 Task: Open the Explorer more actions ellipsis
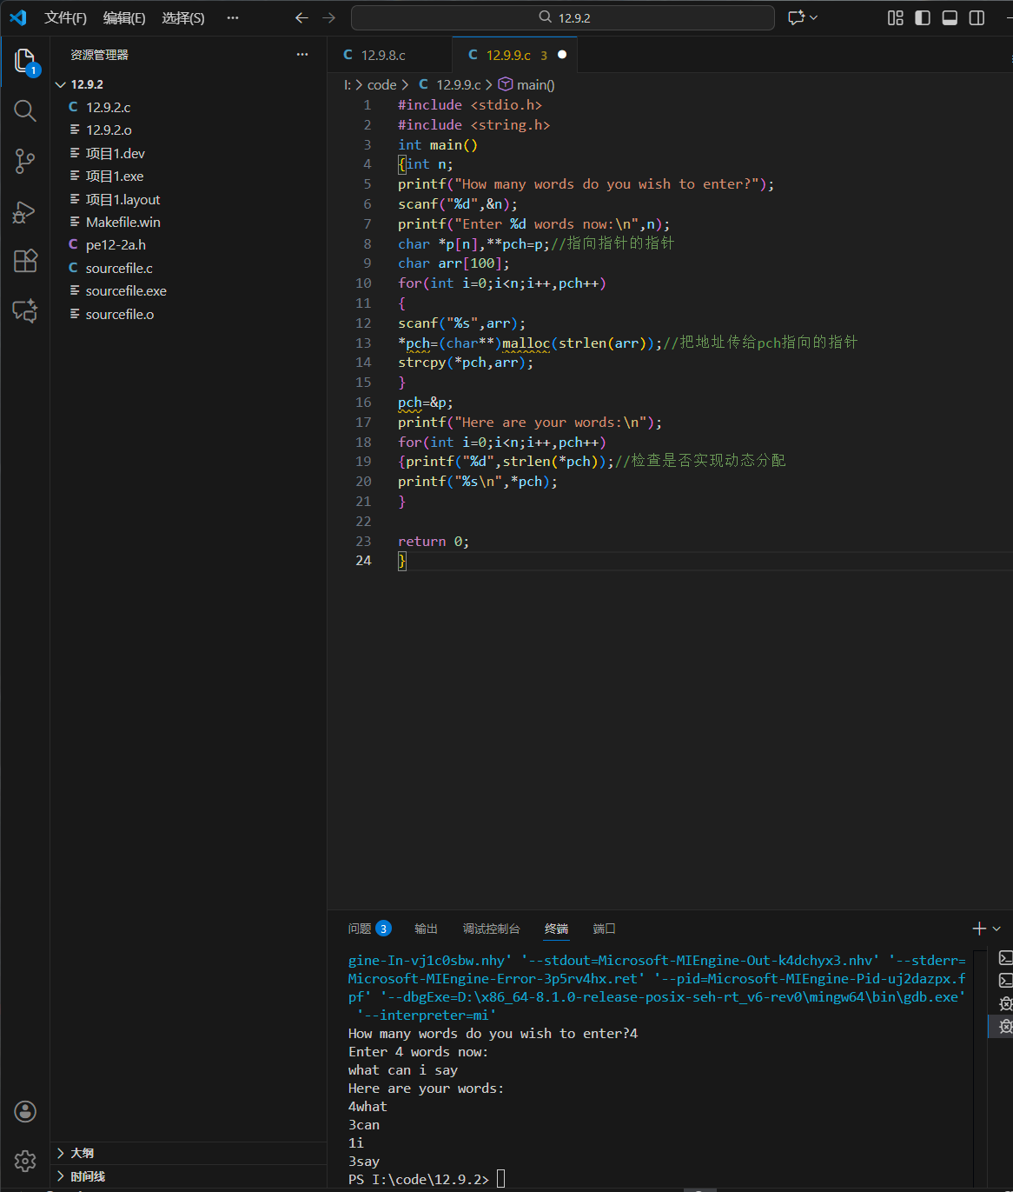tap(302, 54)
